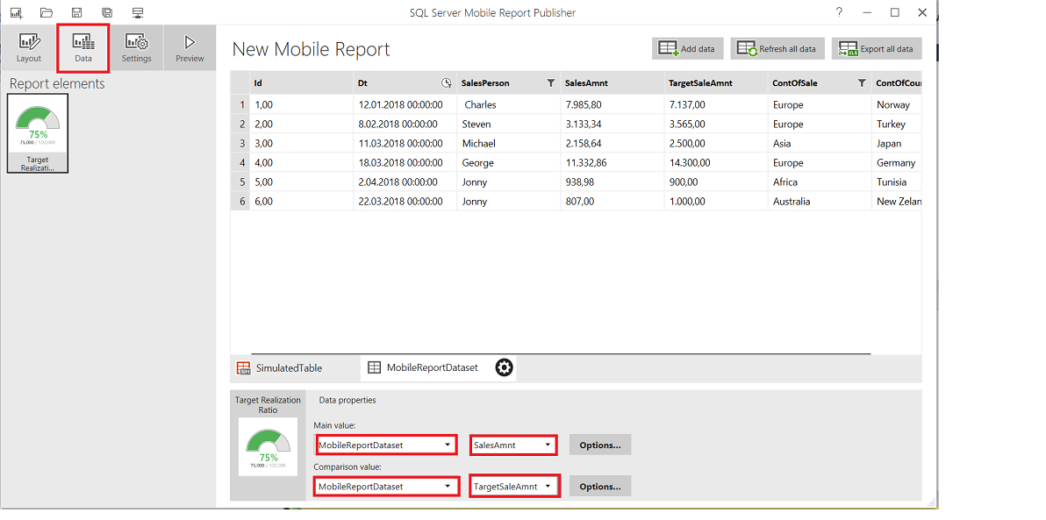Screen dimensions: 1046x520
Task: Click the connect to server icon
Action: point(138,12)
